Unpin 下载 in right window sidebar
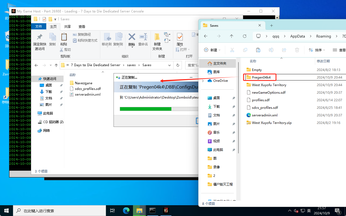This screenshot has height=216, width=346. tap(234, 107)
